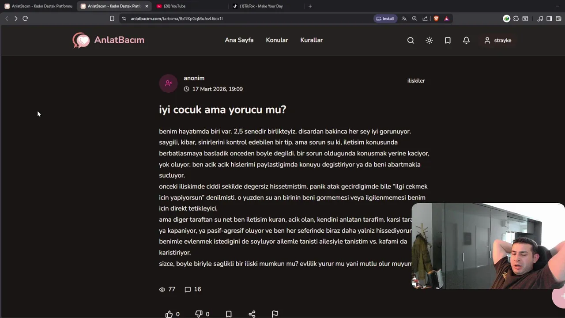The height and width of the screenshot is (318, 565).
Task: Click the zoom magnifier icon in address bar
Action: pyautogui.click(x=414, y=19)
